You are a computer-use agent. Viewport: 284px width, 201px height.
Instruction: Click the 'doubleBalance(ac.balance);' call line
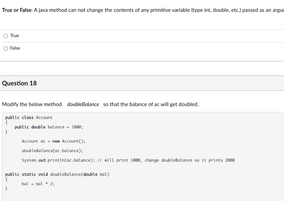[52, 151]
